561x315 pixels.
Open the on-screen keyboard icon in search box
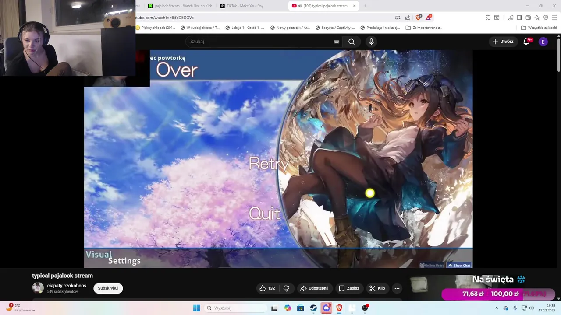[336, 42]
